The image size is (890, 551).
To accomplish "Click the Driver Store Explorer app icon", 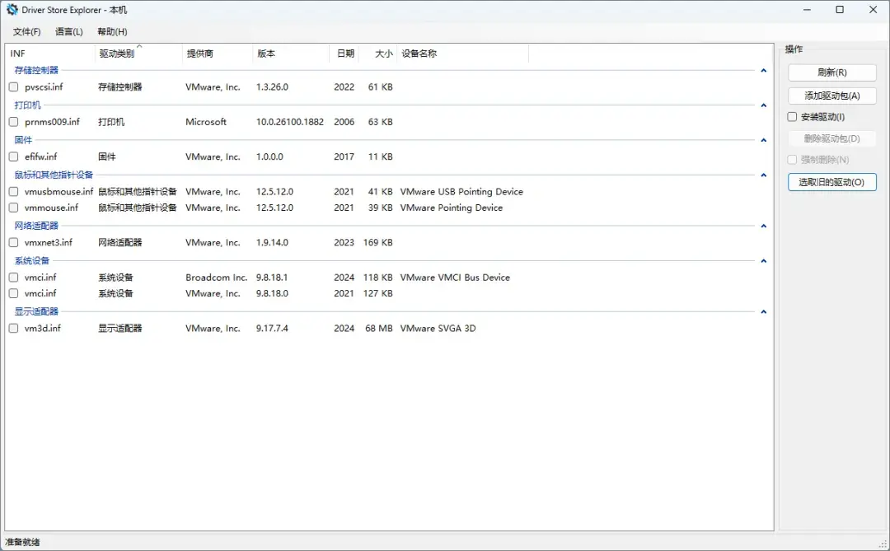I will pos(12,10).
